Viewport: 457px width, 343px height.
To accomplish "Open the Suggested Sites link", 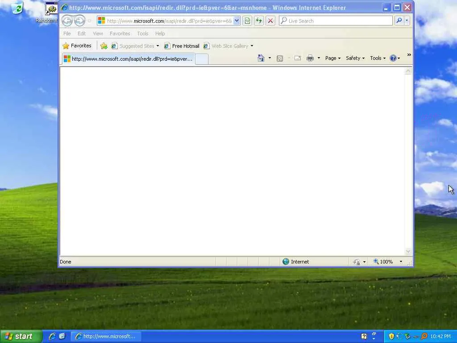I will (x=133, y=46).
